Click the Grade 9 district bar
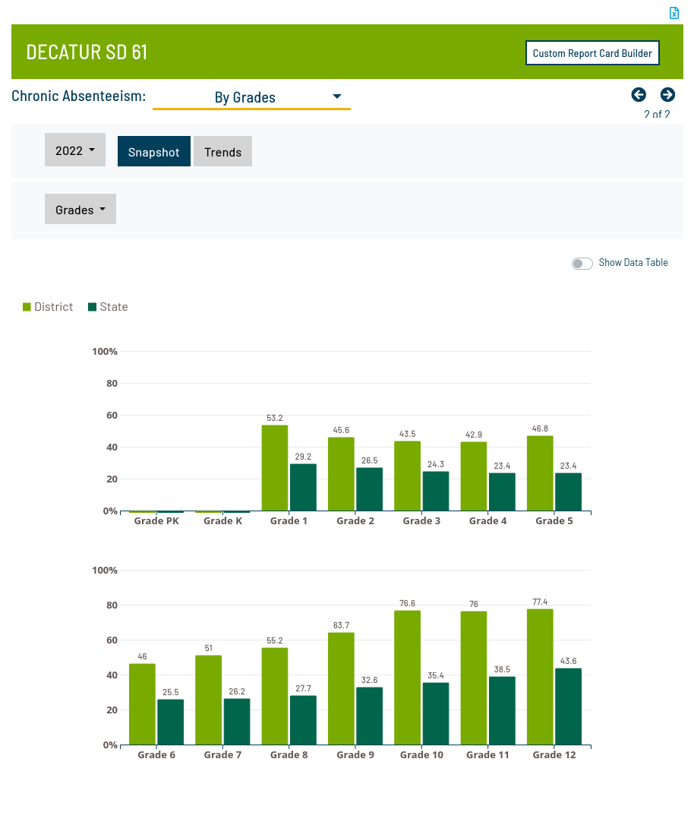Screen dimensions: 694x819 click(x=341, y=688)
